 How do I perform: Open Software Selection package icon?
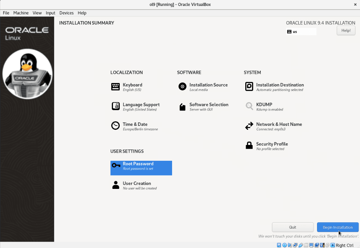click(182, 107)
